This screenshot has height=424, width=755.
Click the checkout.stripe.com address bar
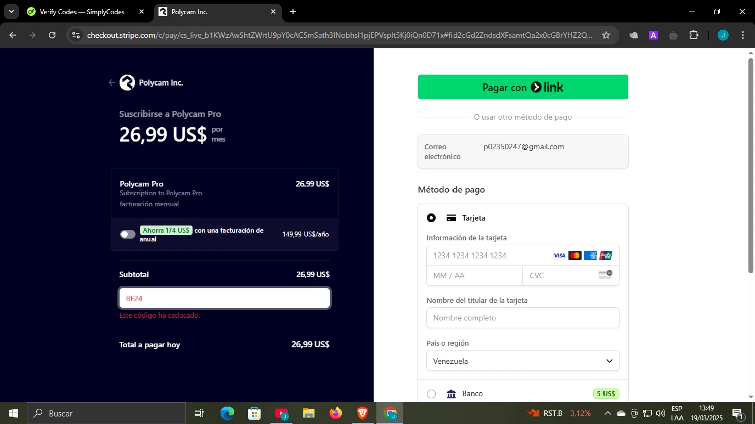[x=340, y=35]
